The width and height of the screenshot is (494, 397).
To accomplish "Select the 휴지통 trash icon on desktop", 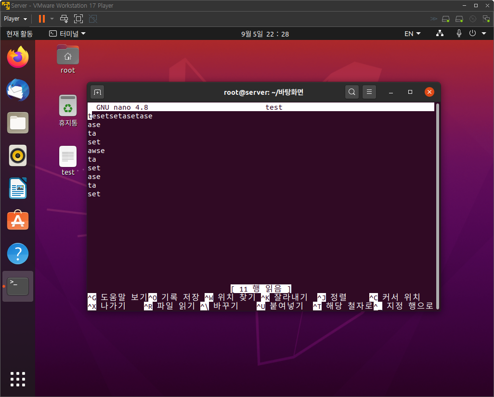I will [68, 111].
